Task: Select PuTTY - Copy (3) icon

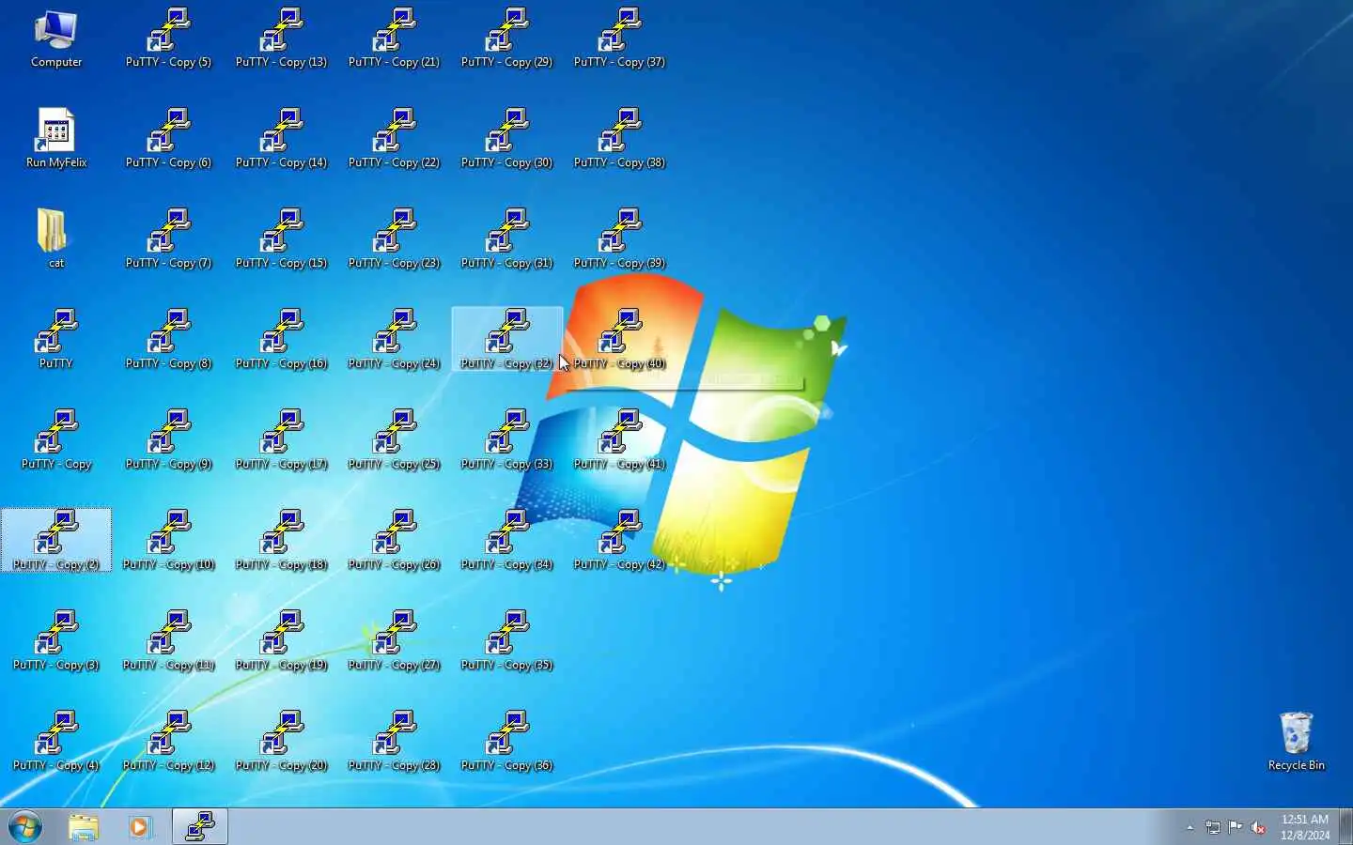Action: point(56,641)
